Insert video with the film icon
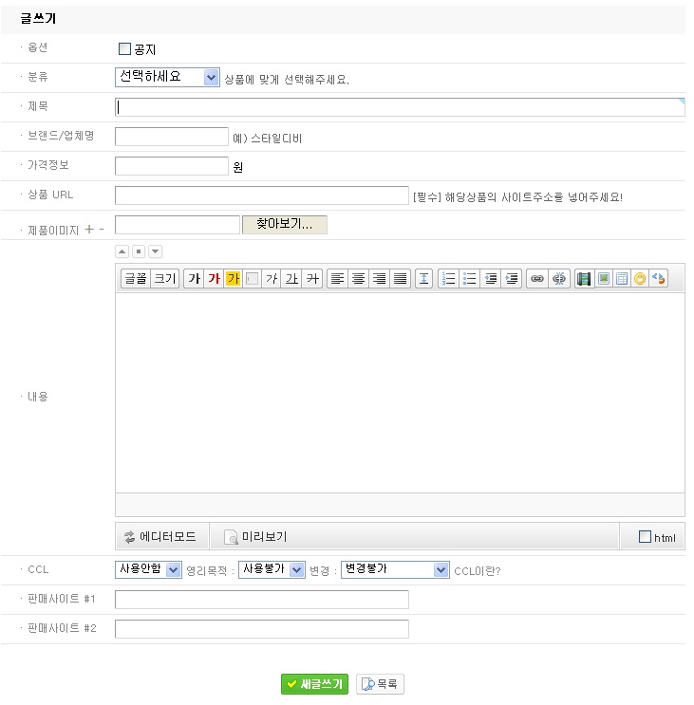This screenshot has width=694, height=705. (584, 279)
